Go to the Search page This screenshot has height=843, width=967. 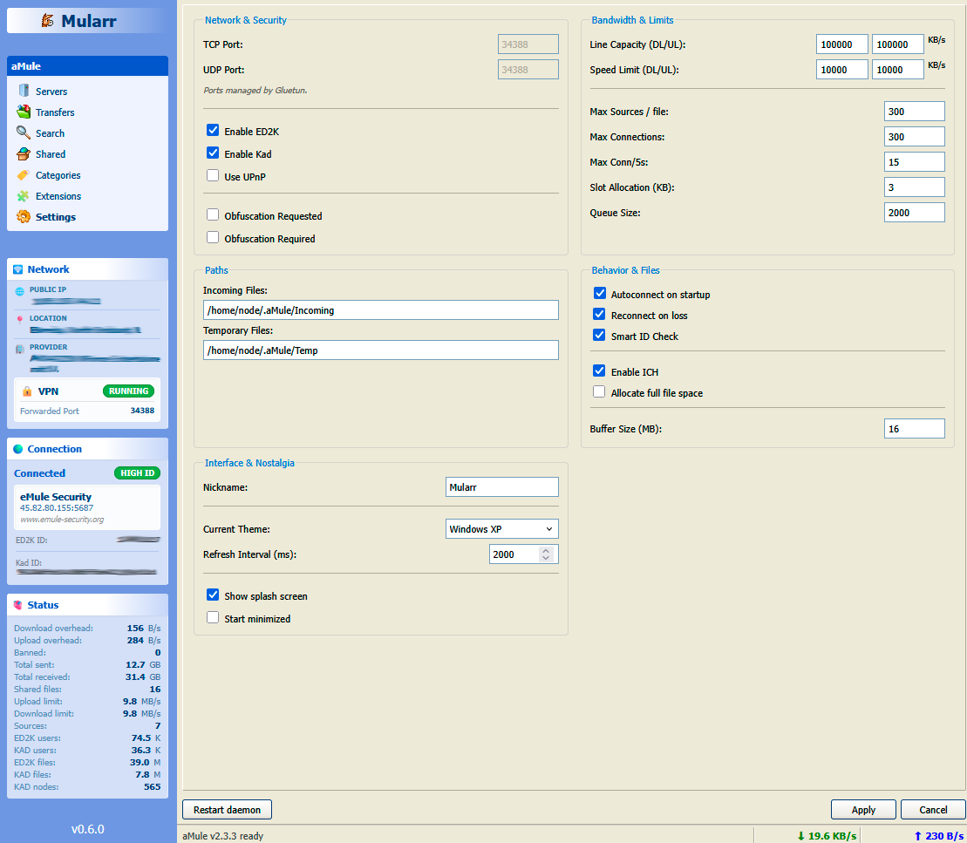click(50, 133)
